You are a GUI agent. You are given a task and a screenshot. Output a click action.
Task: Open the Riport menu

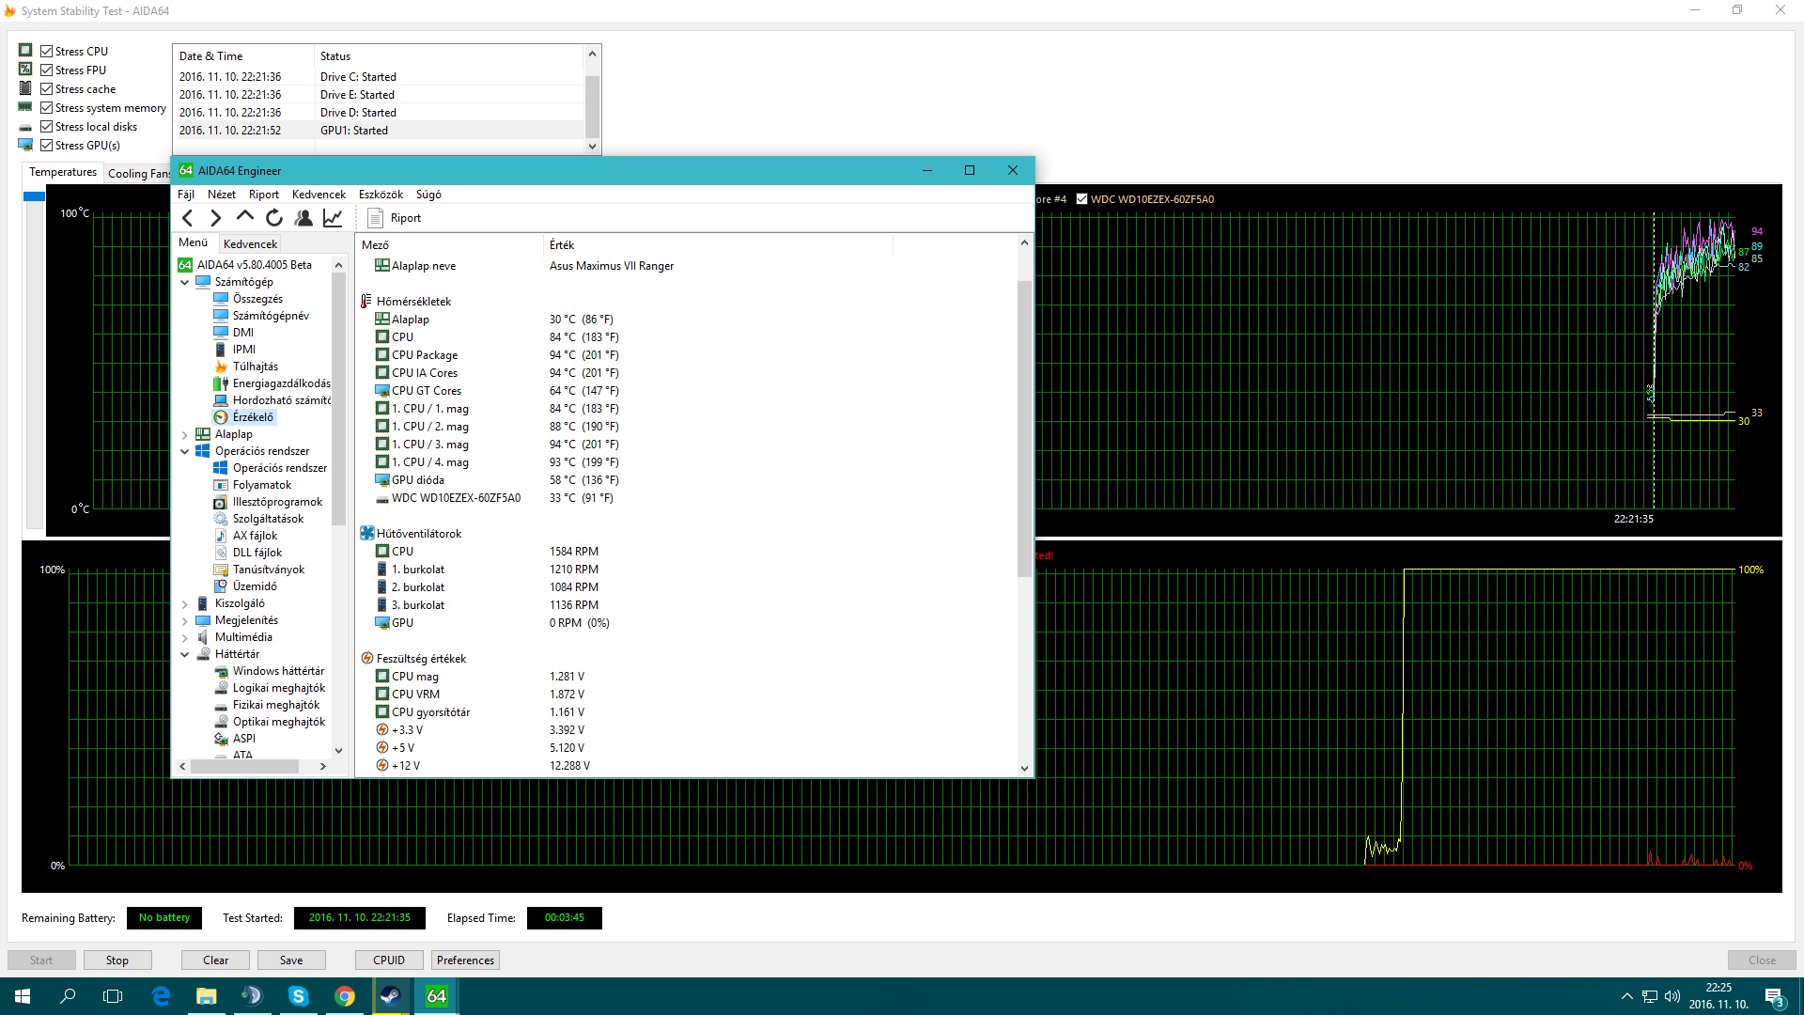coord(264,195)
